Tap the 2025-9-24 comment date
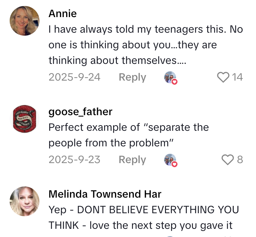 (74, 77)
